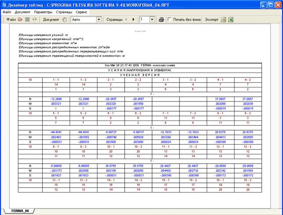Screen dimensions: 283x215
Task: Click the value '-.006740' in M row
Action: tap(111, 137)
